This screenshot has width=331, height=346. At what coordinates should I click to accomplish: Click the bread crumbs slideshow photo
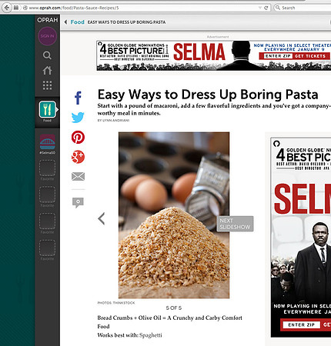pos(174,215)
